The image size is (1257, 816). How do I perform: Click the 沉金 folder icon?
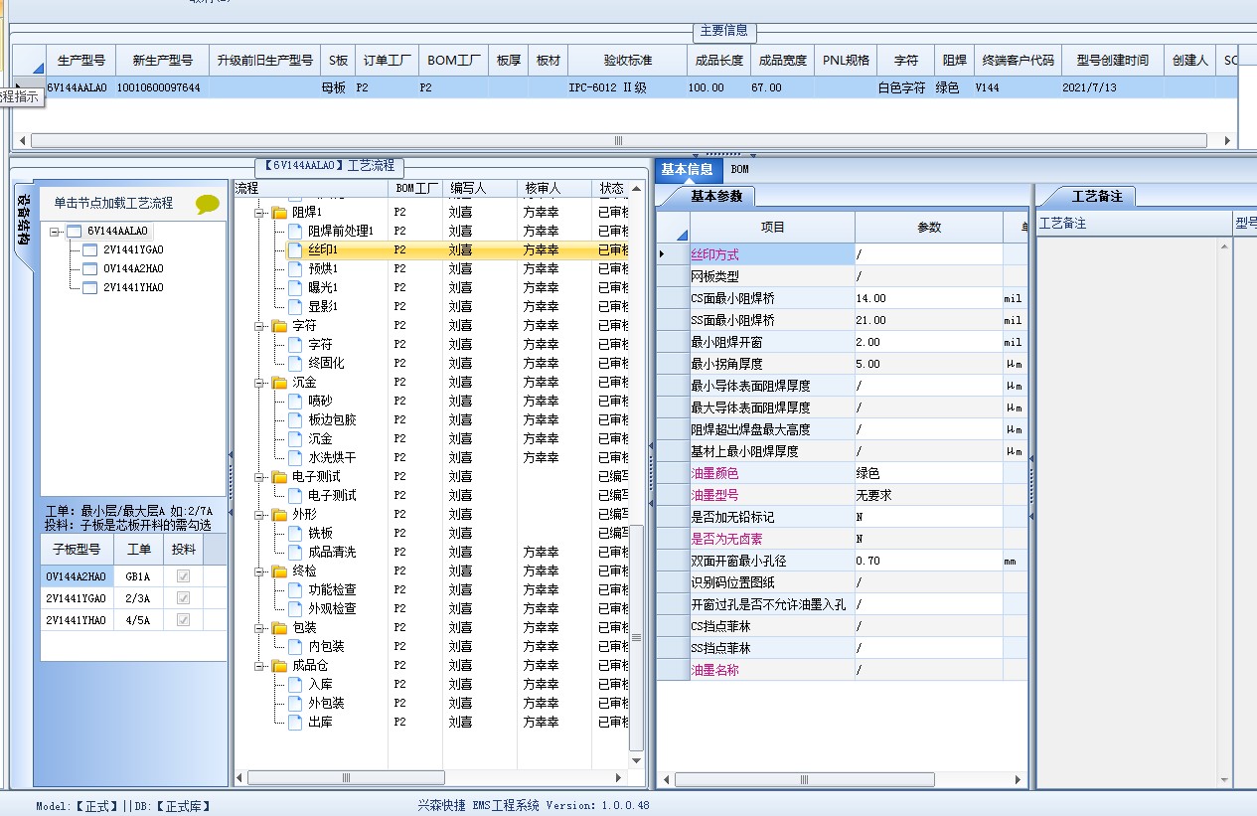tap(279, 383)
